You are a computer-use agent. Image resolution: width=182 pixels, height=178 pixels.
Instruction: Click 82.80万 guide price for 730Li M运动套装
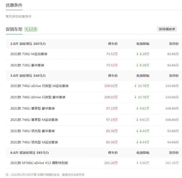[x=173, y=54]
